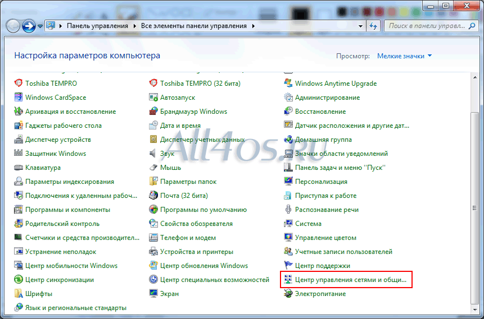The width and height of the screenshot is (484, 319).
Task: Open the Свойства обозревателя link
Action: tap(196, 224)
